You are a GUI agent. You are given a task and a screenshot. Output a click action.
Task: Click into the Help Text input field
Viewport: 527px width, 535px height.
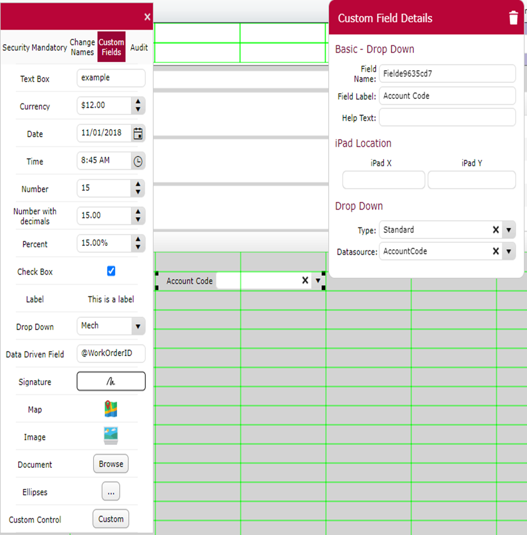(x=447, y=118)
